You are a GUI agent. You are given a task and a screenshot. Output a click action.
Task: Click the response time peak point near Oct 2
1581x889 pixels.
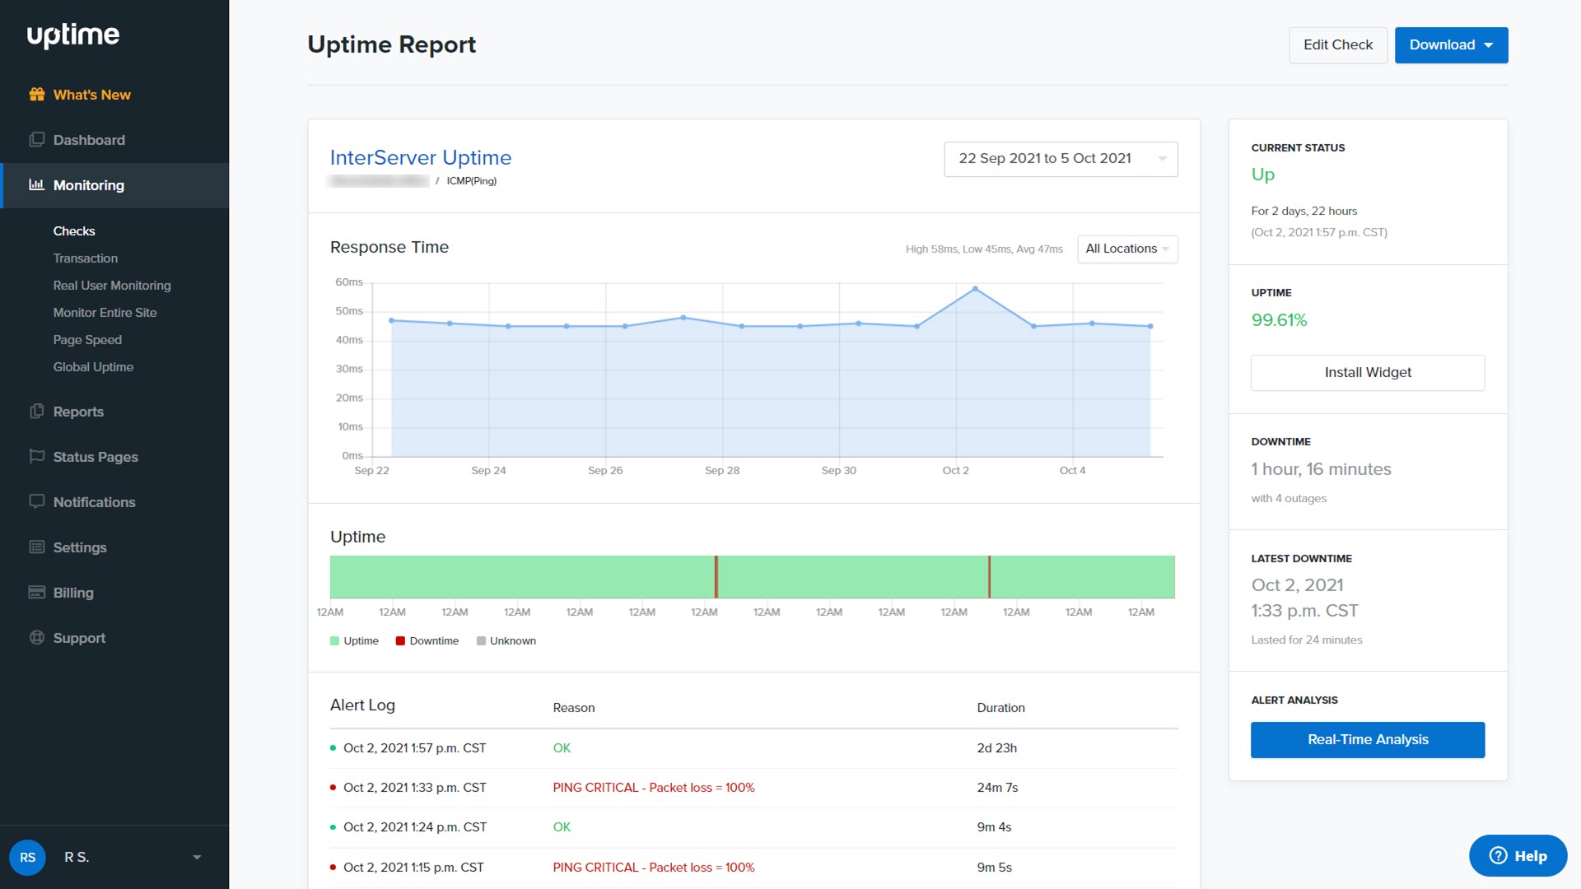[x=975, y=289]
